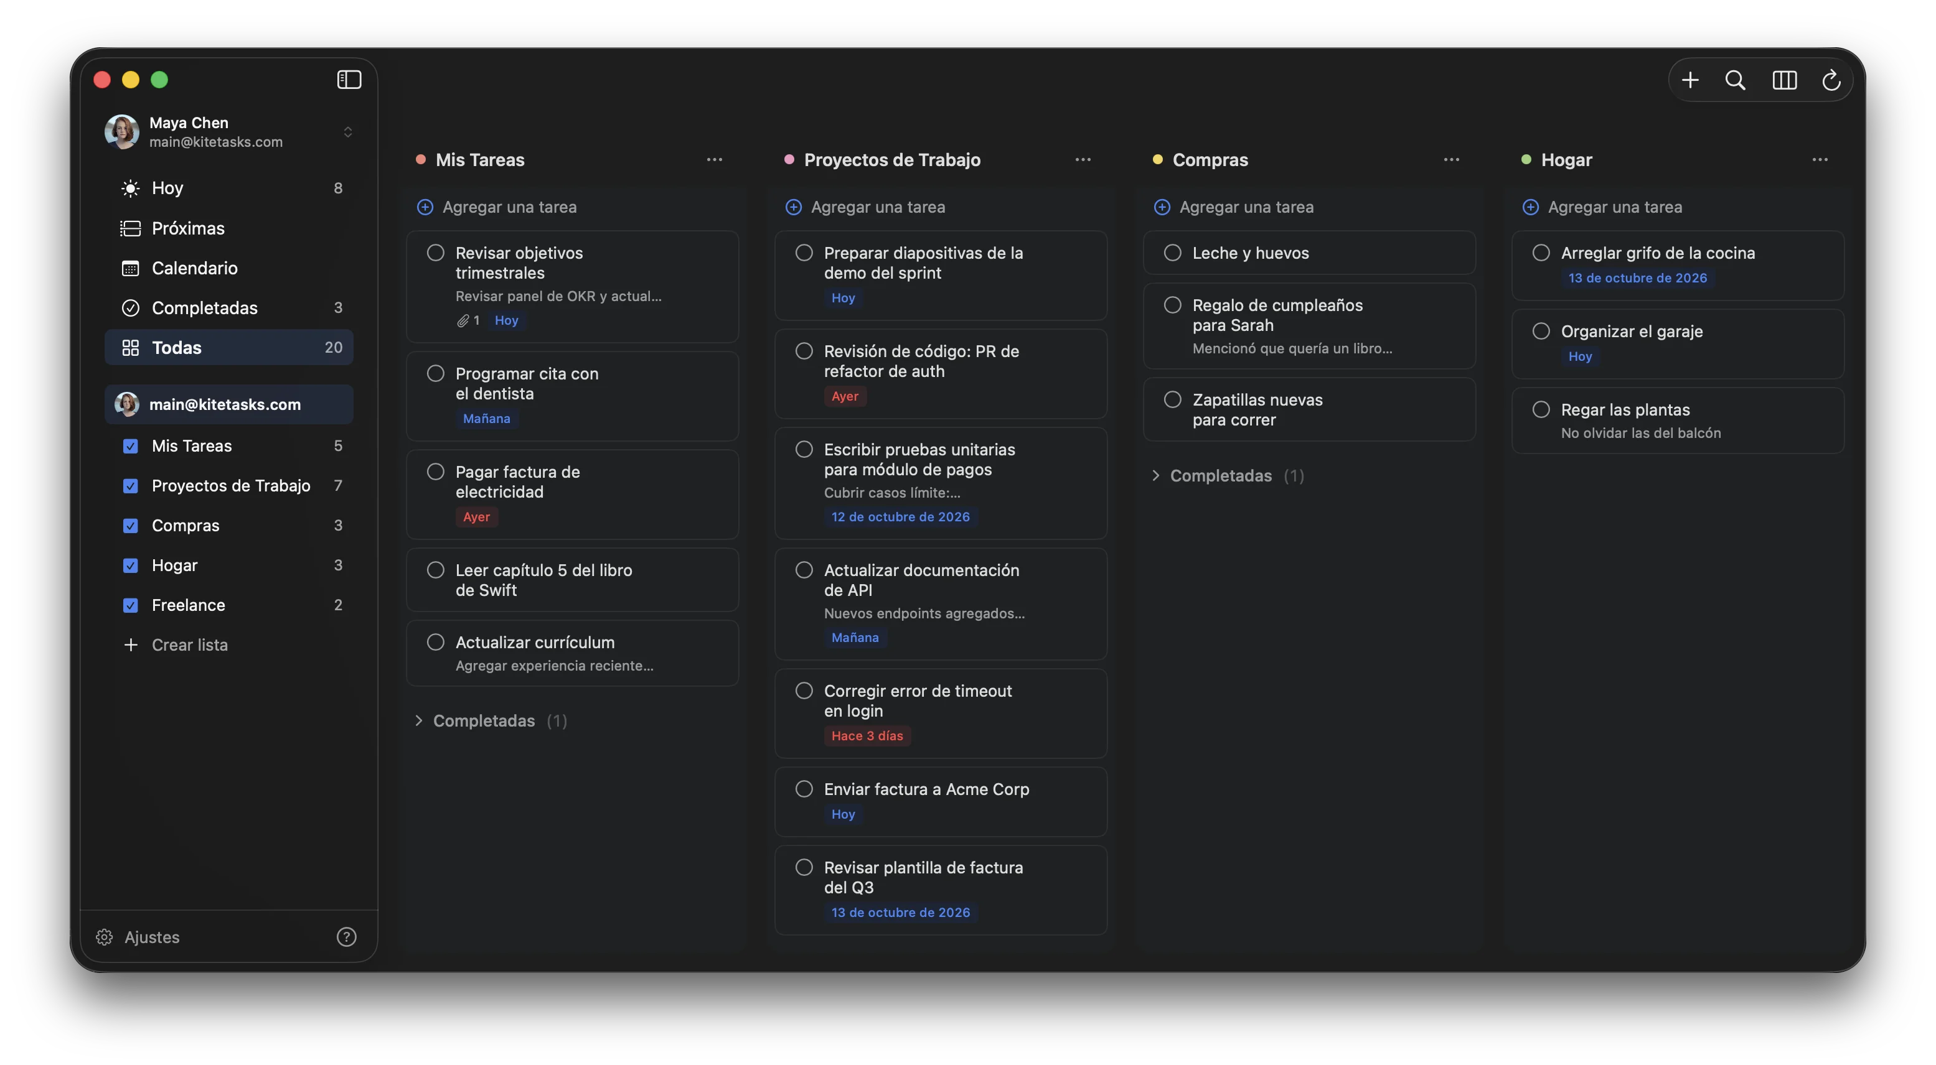Open the Calendario view
This screenshot has height=1065, width=1936.
pyautogui.click(x=228, y=267)
